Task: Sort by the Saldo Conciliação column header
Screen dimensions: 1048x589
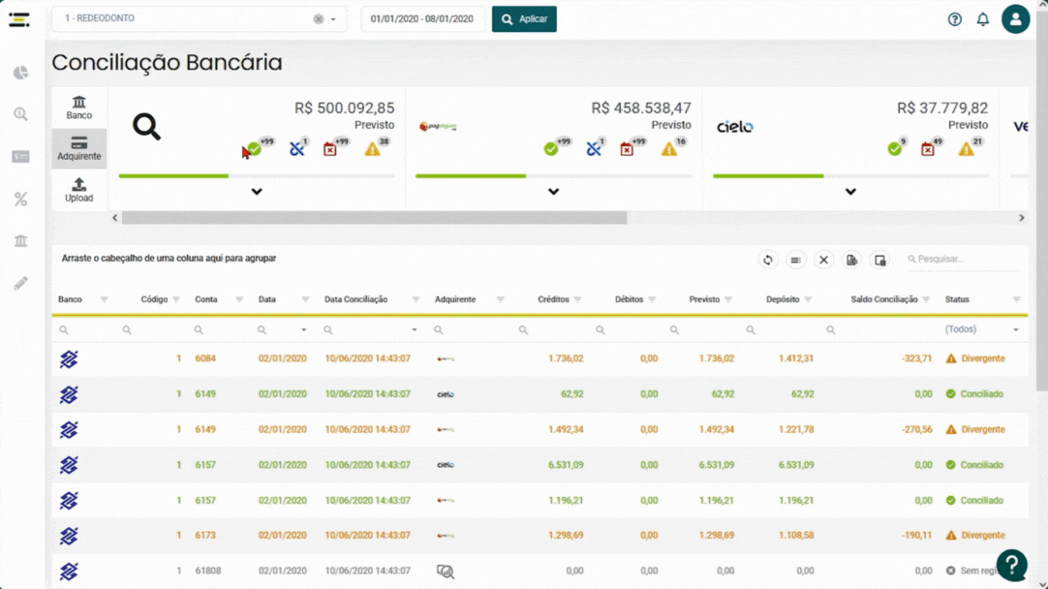Action: 884,299
